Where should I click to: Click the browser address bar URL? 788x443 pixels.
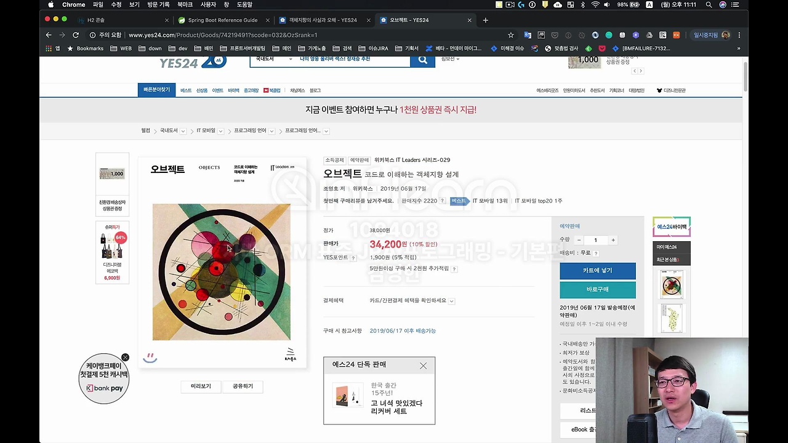tap(223, 35)
